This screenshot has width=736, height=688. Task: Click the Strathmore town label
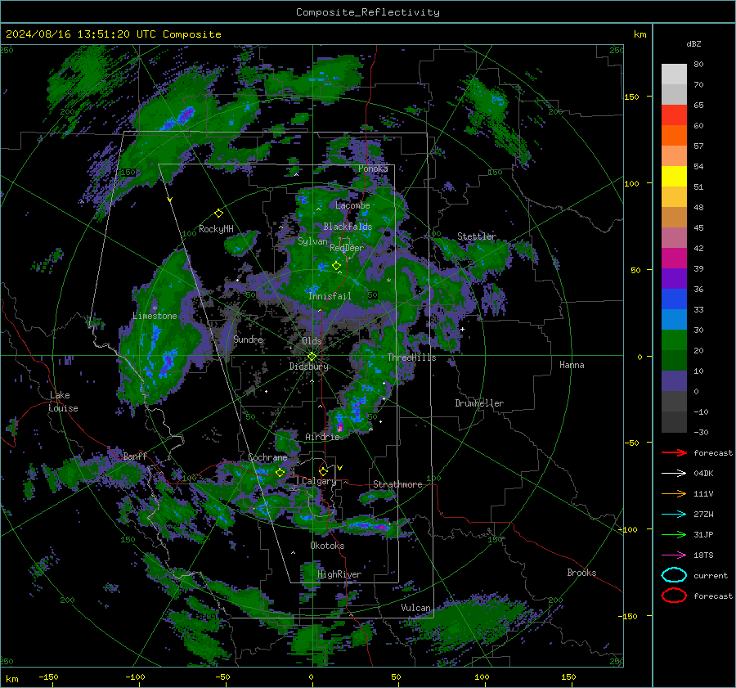click(397, 483)
